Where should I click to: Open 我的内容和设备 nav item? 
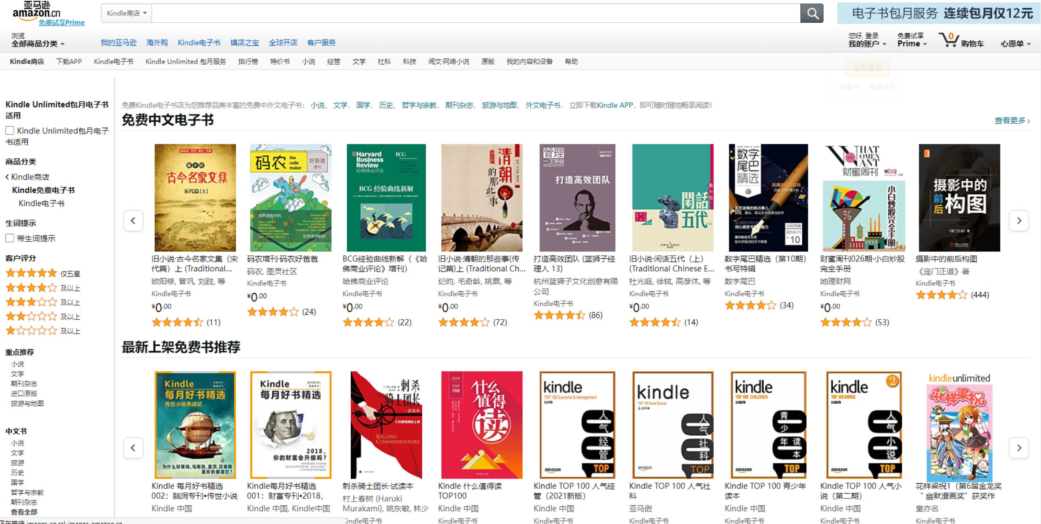(529, 61)
